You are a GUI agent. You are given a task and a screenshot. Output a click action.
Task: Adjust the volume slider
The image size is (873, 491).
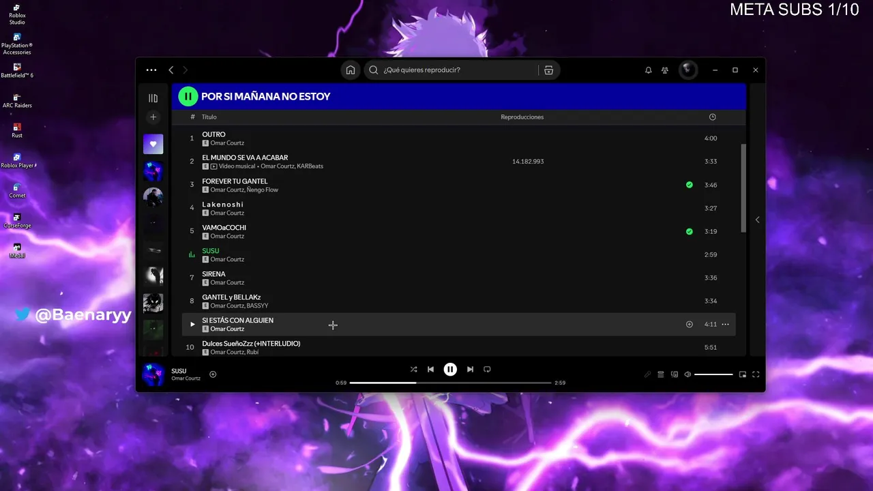713,374
